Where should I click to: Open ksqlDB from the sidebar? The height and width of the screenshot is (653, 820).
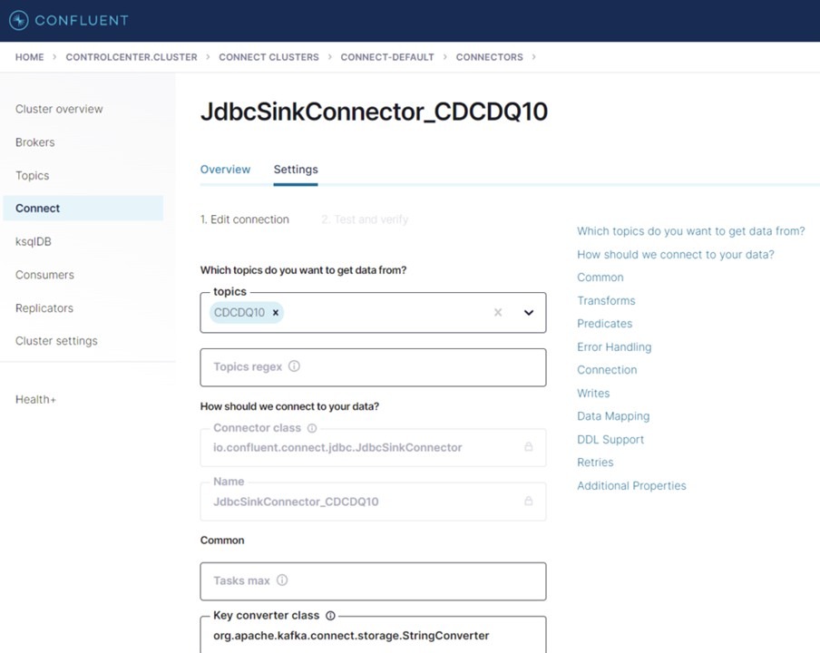click(33, 241)
